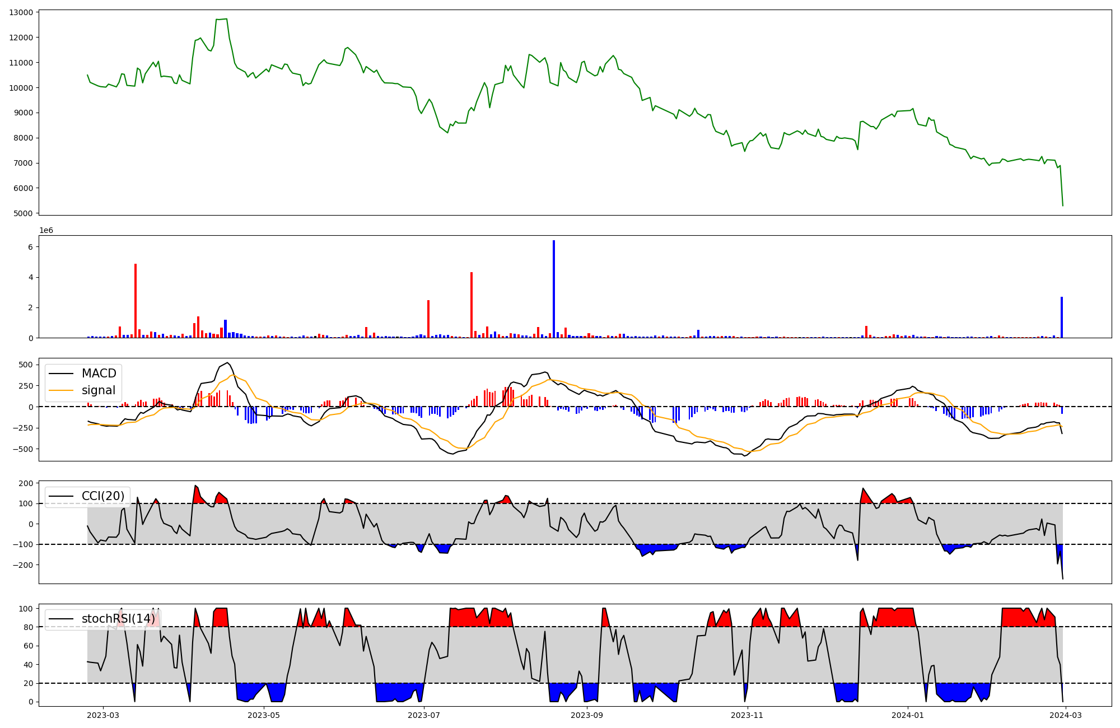Click the 2023-03 date tick label
This screenshot has height=728, width=1120.
pyautogui.click(x=103, y=715)
